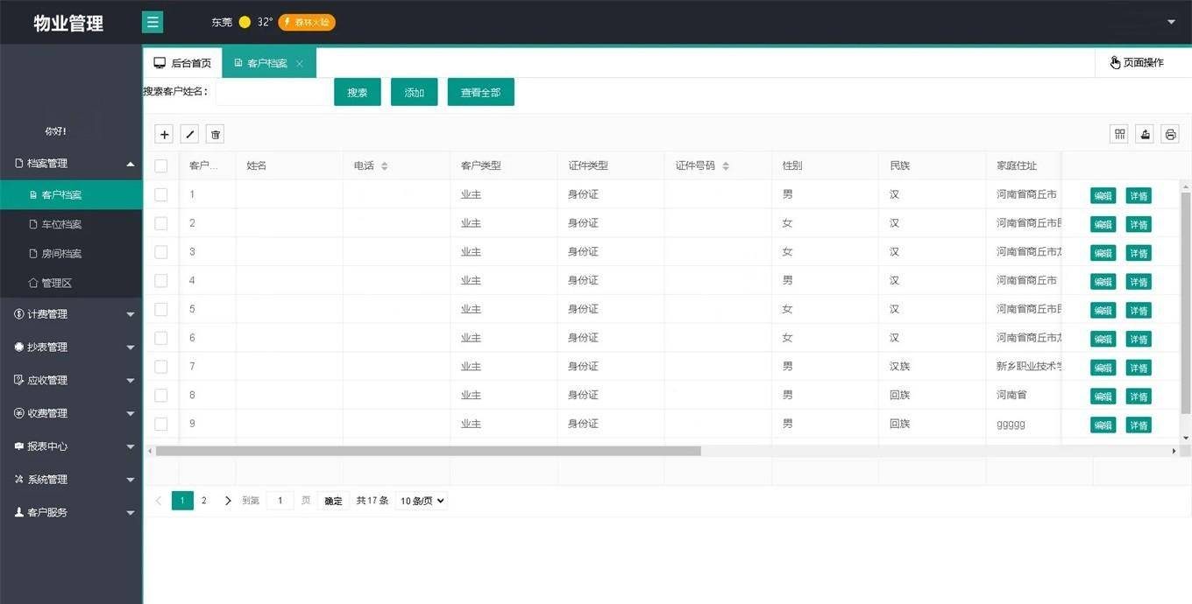
Task: Click 编辑 button in row 8
Action: 1103,397
